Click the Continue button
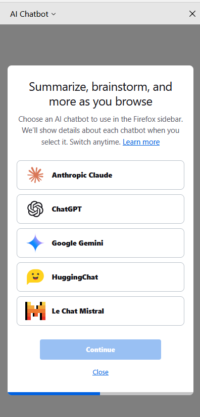Screen dimensions: 200x417 (101, 350)
